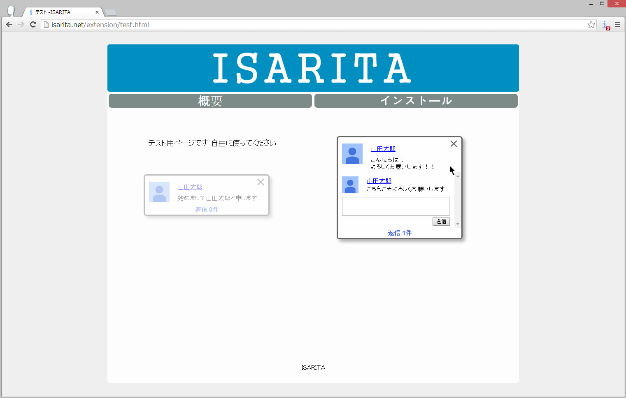Close the faded zero-reply comment popup
The width and height of the screenshot is (626, 398).
point(261,182)
